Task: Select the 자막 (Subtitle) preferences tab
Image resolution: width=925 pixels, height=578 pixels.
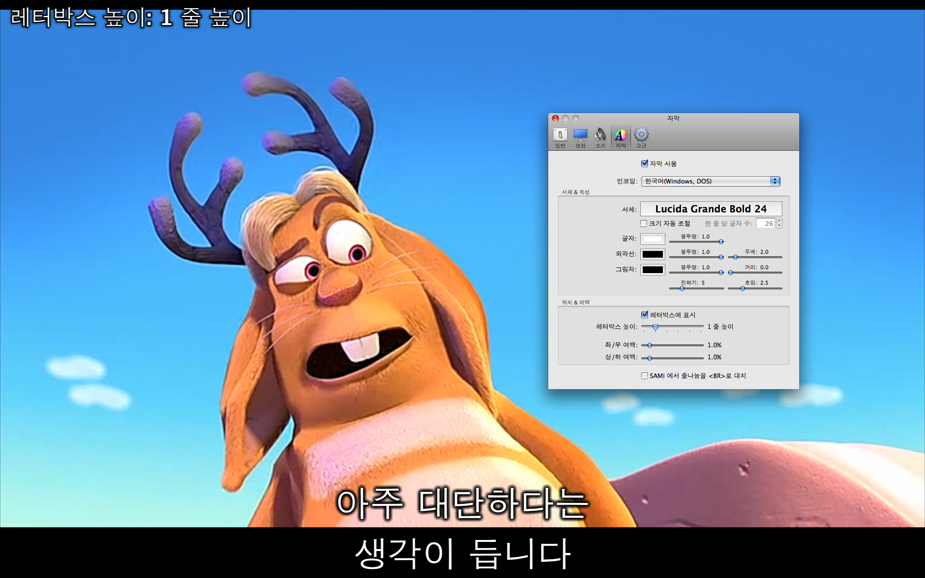Action: coord(621,138)
